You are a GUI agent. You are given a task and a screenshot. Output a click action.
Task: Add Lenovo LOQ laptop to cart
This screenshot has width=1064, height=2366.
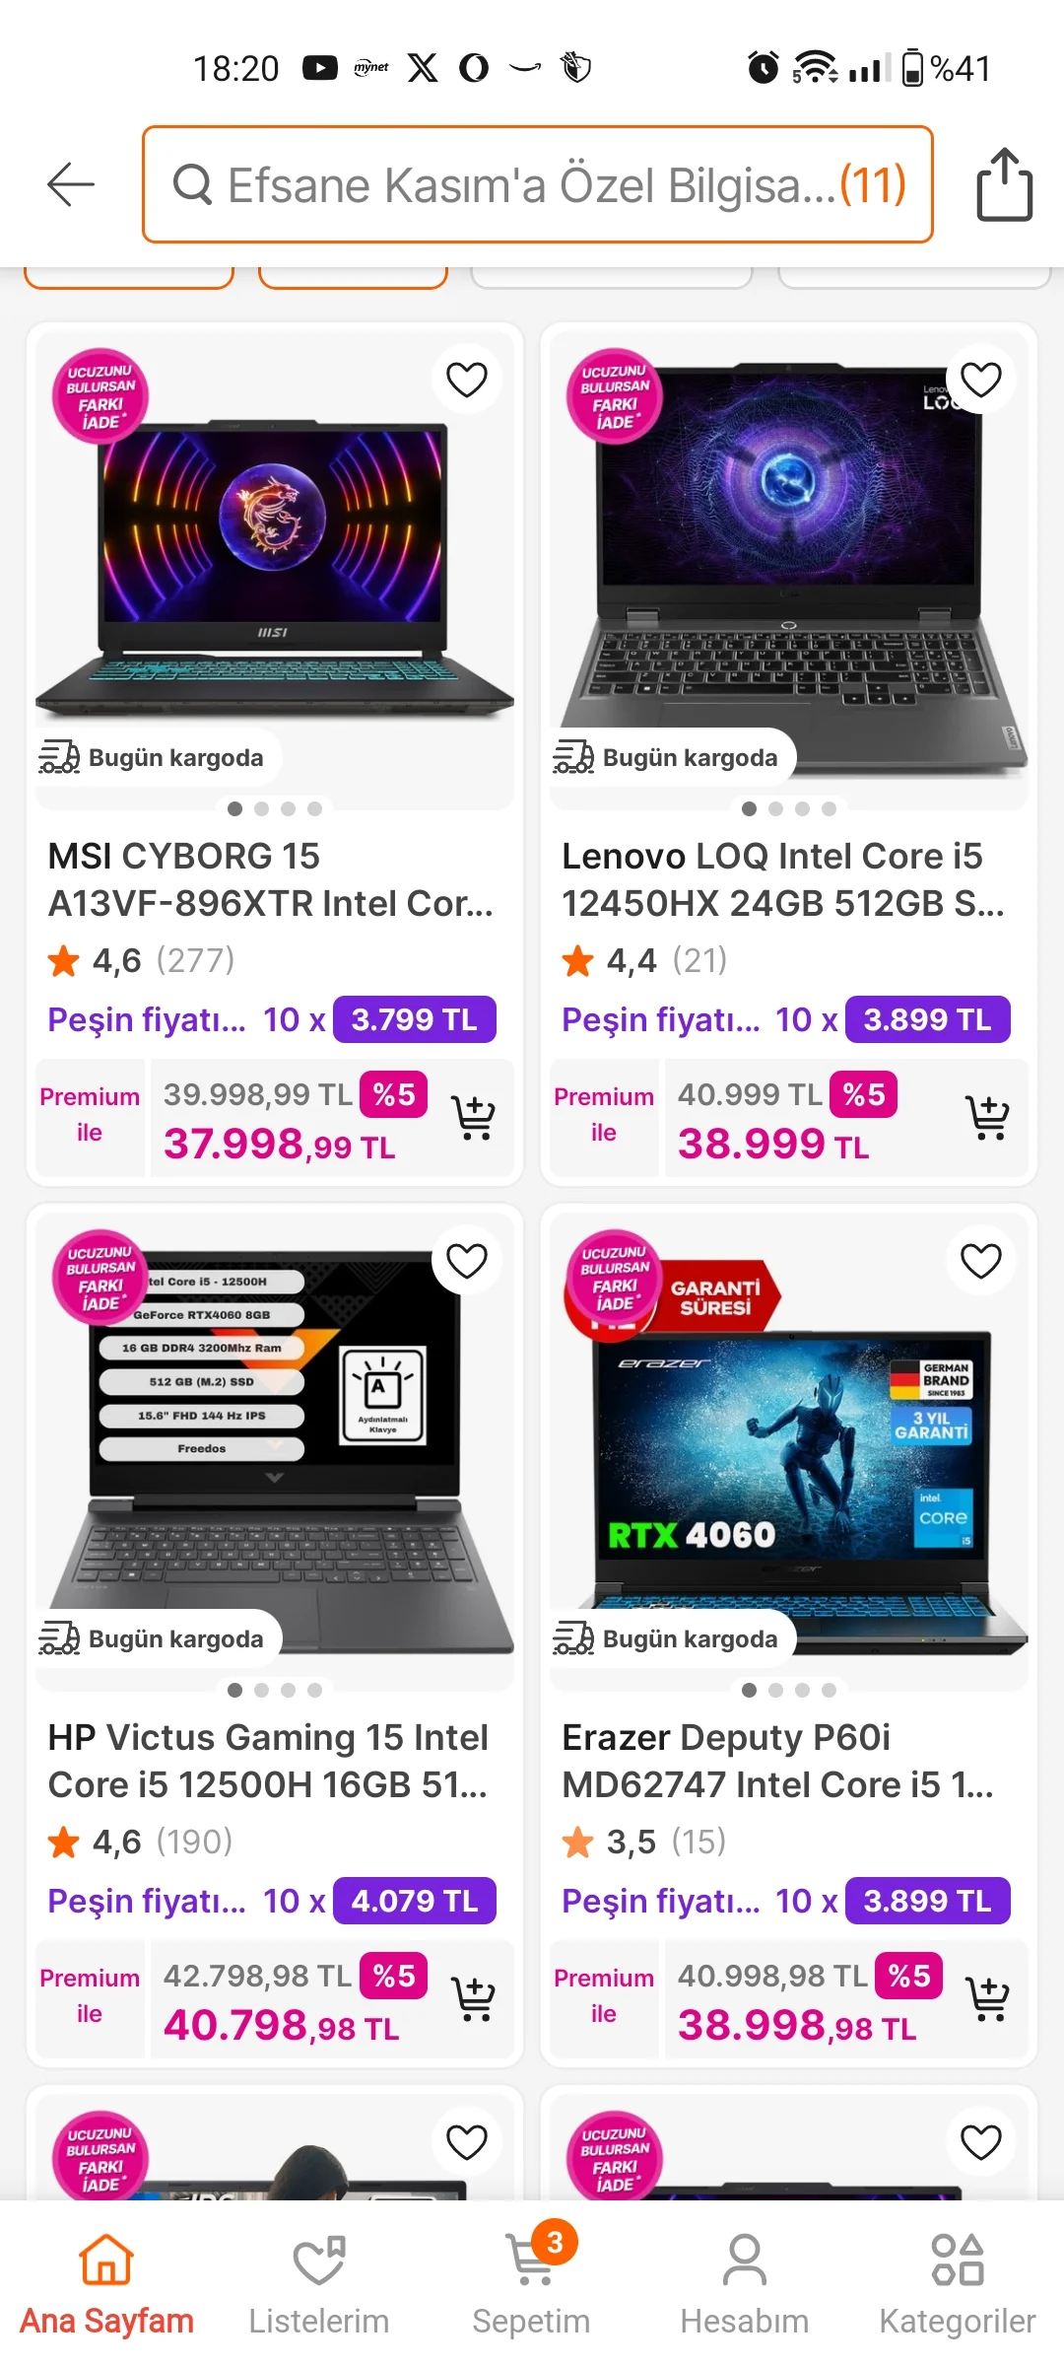coord(987,1117)
